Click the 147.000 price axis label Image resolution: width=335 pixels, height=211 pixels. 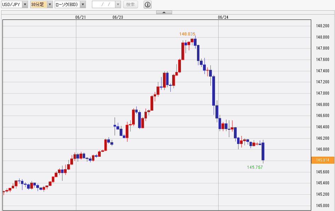pos(323,93)
